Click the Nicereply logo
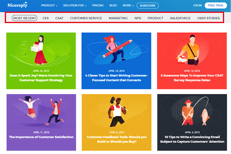The width and height of the screenshot is (231, 154). click(x=17, y=5)
